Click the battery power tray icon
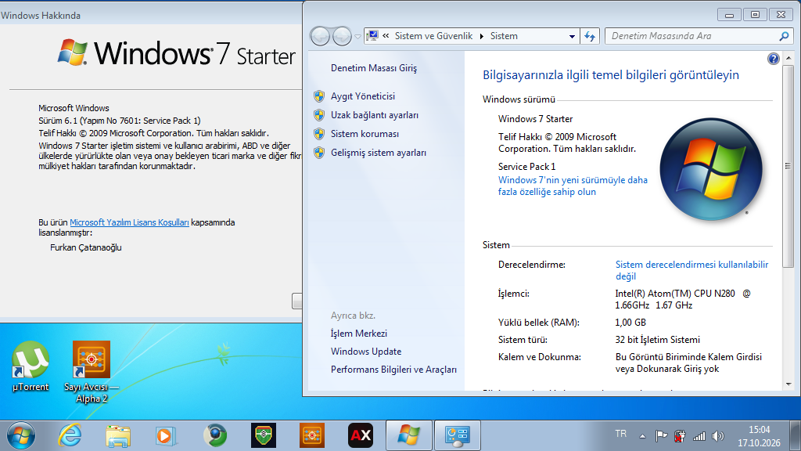Viewport: 801px width, 451px height. [x=680, y=435]
